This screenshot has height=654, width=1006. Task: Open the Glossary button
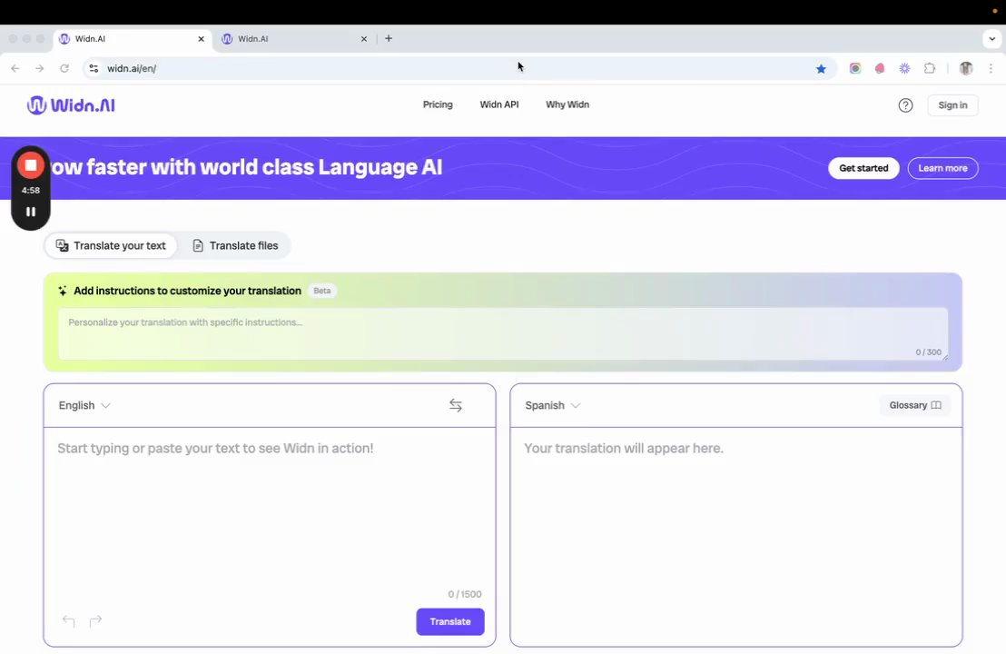click(x=915, y=406)
